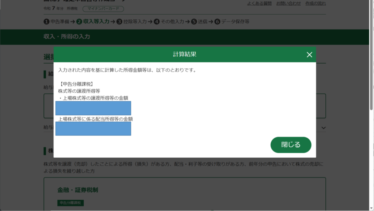Select the データ保存等 step label
The image size is (374, 211).
click(x=235, y=22)
